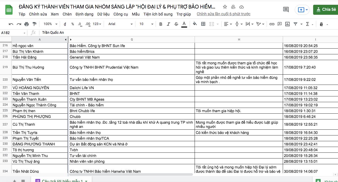Open the Định dạng menu
The image size is (338, 182).
pyautogui.click(x=84, y=14)
